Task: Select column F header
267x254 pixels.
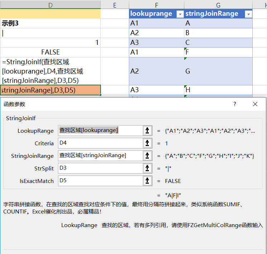Action: [x=156, y=5]
